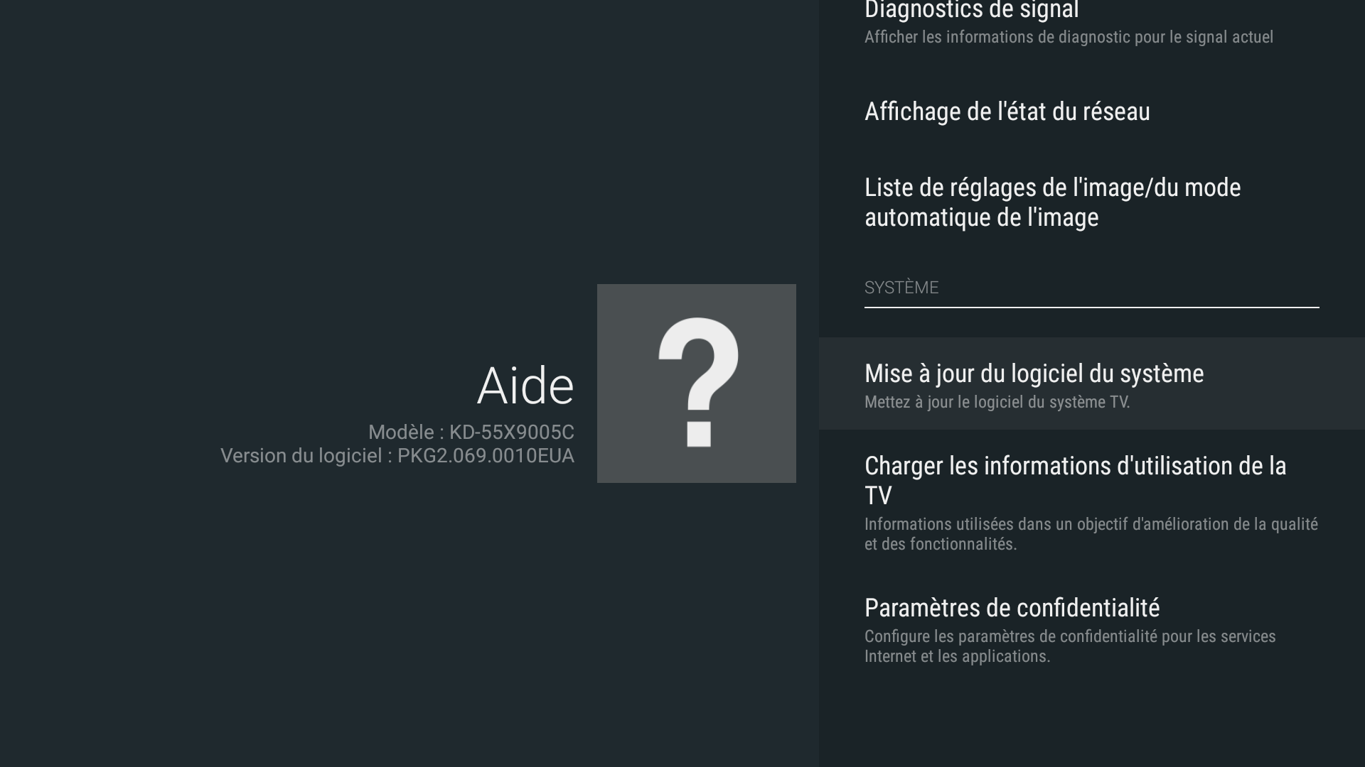
Task: Open Liste de réglages de l'image option
Action: (1052, 188)
